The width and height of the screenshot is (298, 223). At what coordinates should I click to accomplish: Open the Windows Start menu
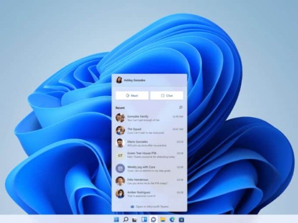pos(116,219)
